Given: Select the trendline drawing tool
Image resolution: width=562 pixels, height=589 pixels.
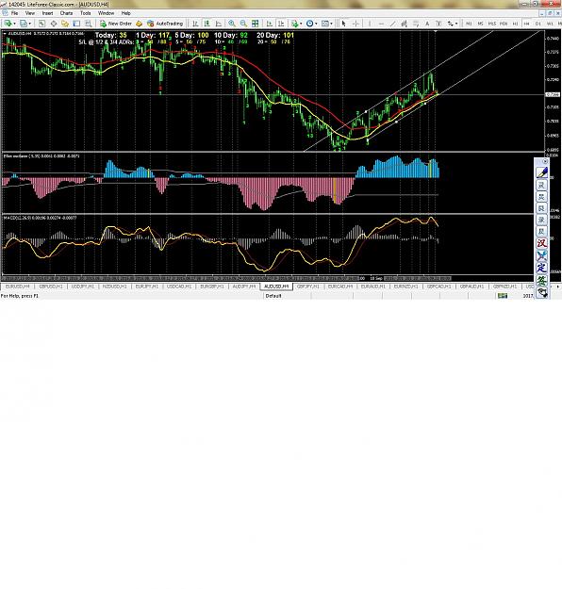Looking at the screenshot, I should coord(393,24).
